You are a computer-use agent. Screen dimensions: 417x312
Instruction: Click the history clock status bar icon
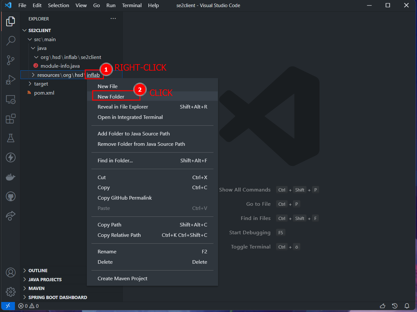coord(395,306)
